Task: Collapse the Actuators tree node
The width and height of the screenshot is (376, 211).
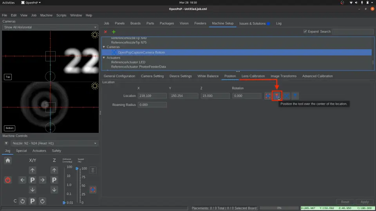Action: (x=104, y=58)
